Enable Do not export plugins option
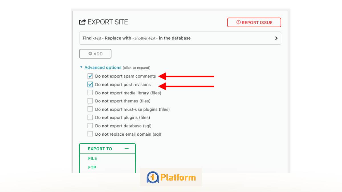The width and height of the screenshot is (342, 192). tap(90, 117)
